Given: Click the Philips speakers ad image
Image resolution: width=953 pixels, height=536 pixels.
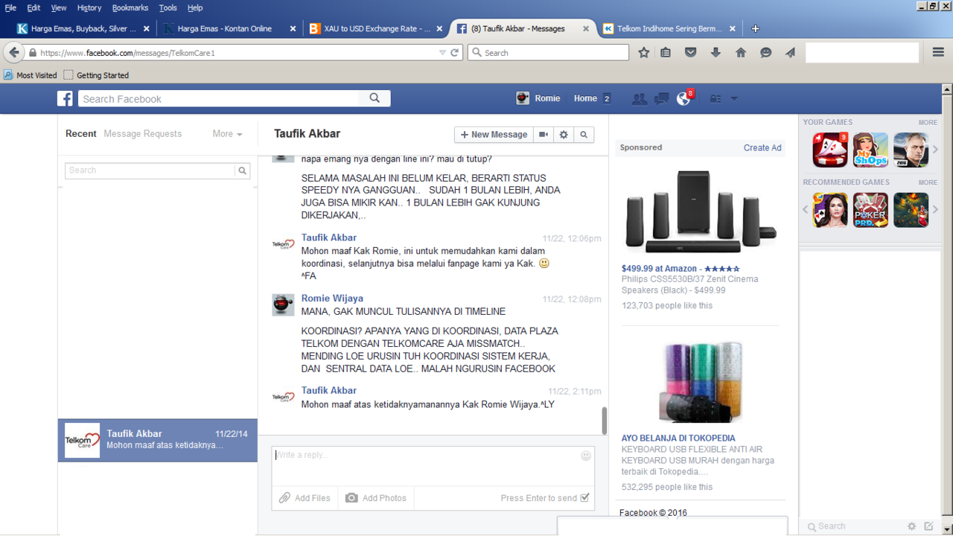Looking at the screenshot, I should pos(700,211).
